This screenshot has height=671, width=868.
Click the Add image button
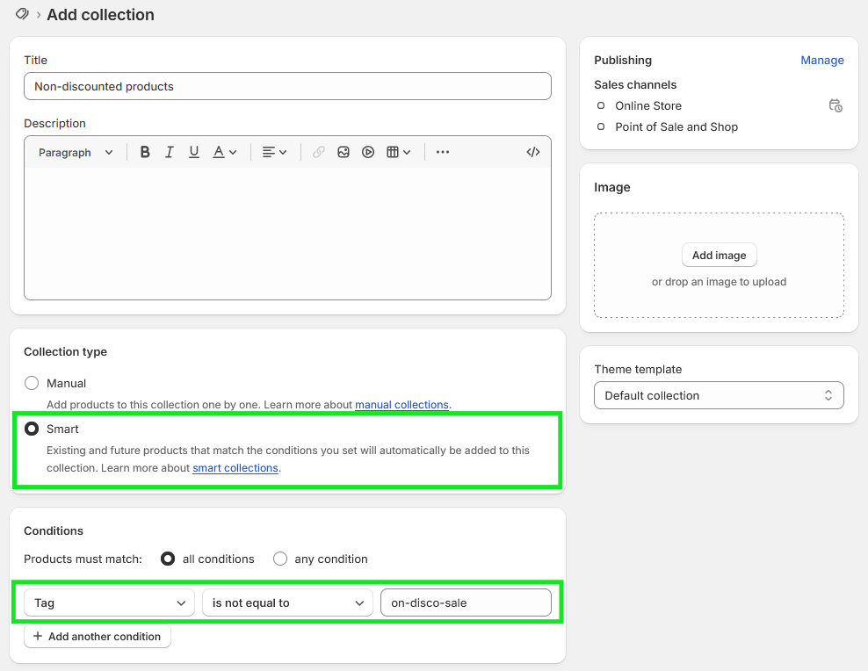pyautogui.click(x=720, y=255)
